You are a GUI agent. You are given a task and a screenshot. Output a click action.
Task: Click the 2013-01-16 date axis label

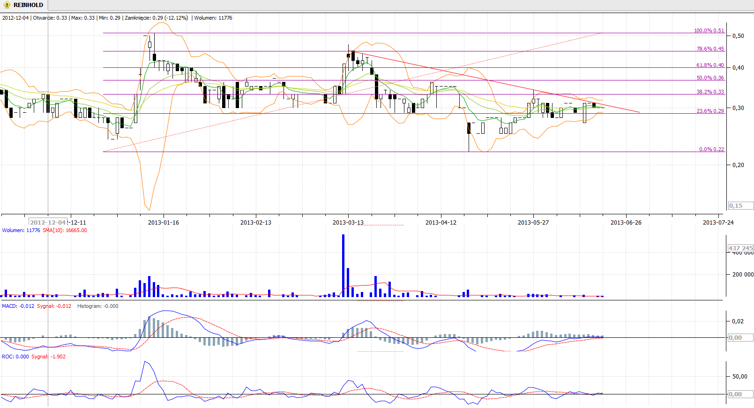click(164, 222)
